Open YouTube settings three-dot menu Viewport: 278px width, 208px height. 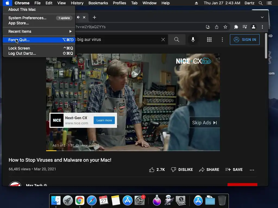pos(222,40)
